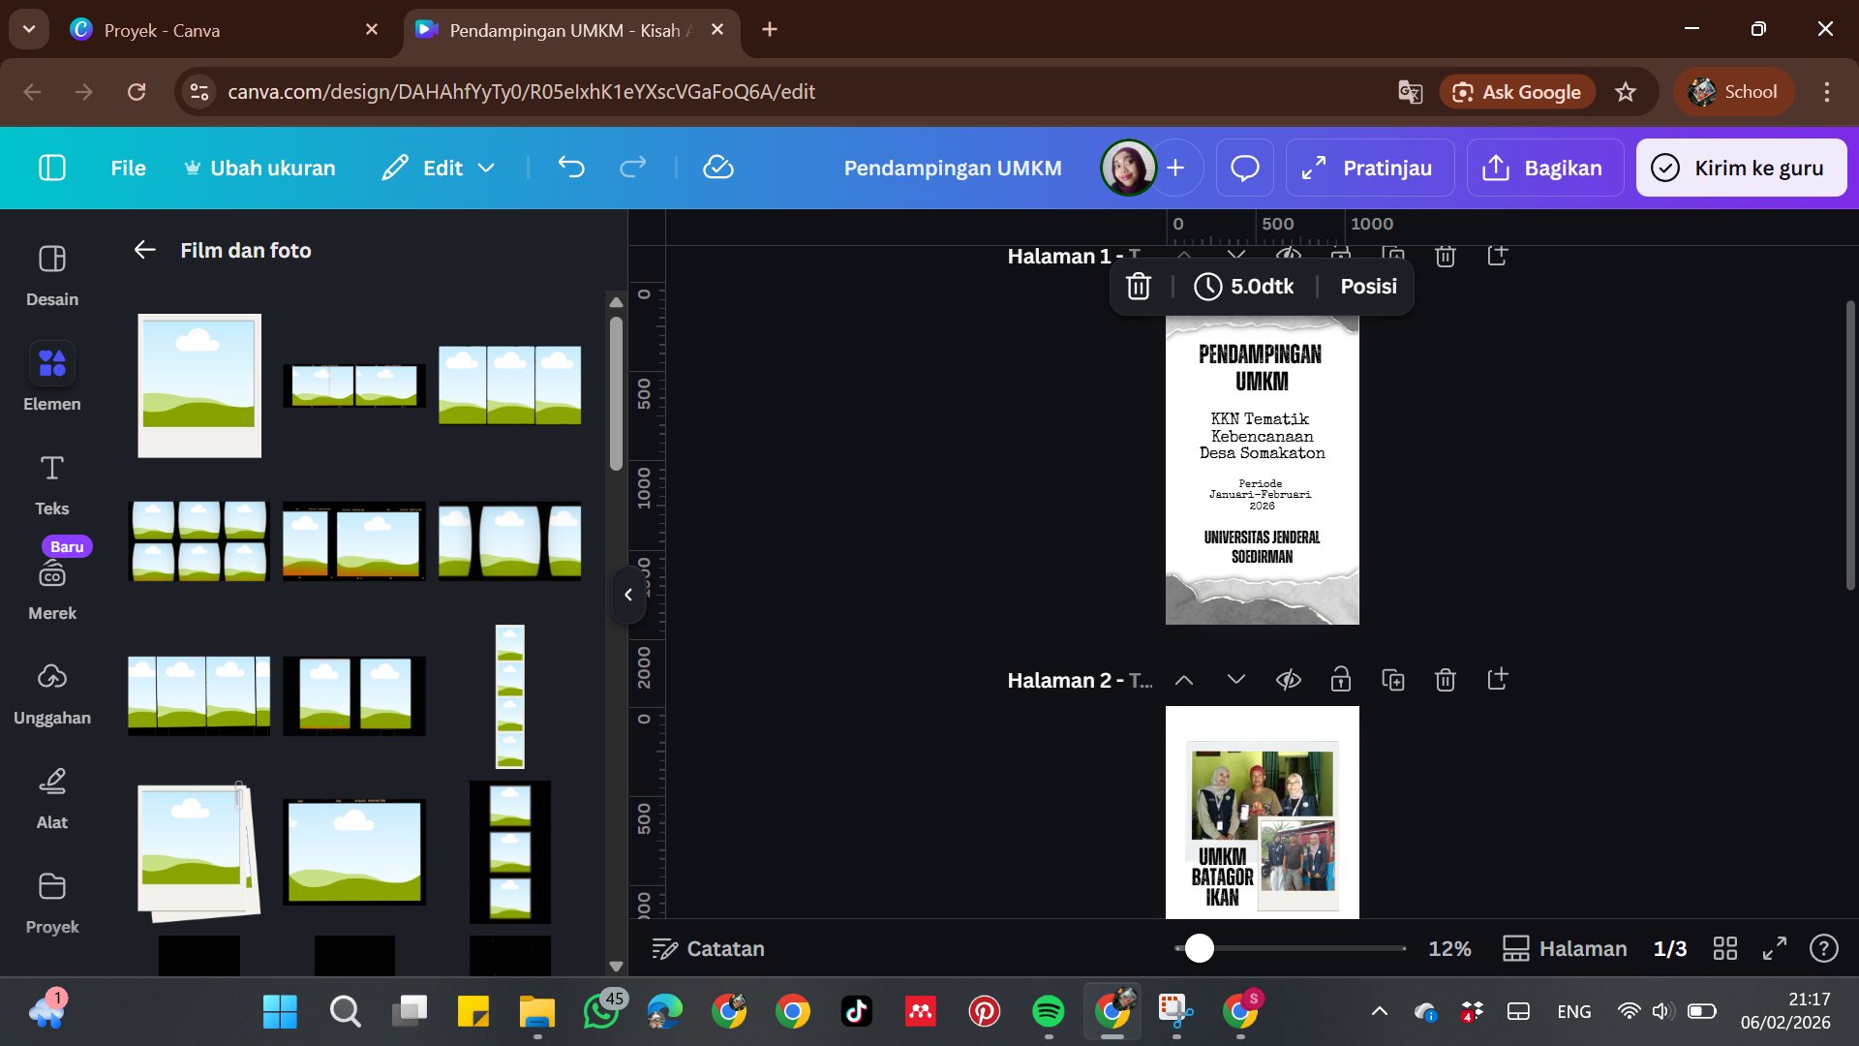Image resolution: width=1859 pixels, height=1046 pixels.
Task: Move Halaman 2 up with the chevron
Action: [x=1183, y=679]
